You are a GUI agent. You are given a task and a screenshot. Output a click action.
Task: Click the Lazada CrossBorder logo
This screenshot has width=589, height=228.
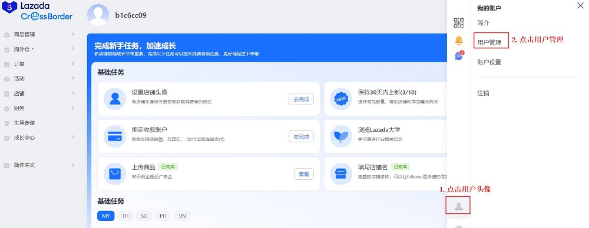[x=37, y=11]
